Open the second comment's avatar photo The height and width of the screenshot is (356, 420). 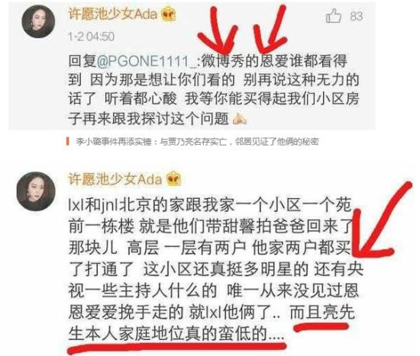(36, 191)
